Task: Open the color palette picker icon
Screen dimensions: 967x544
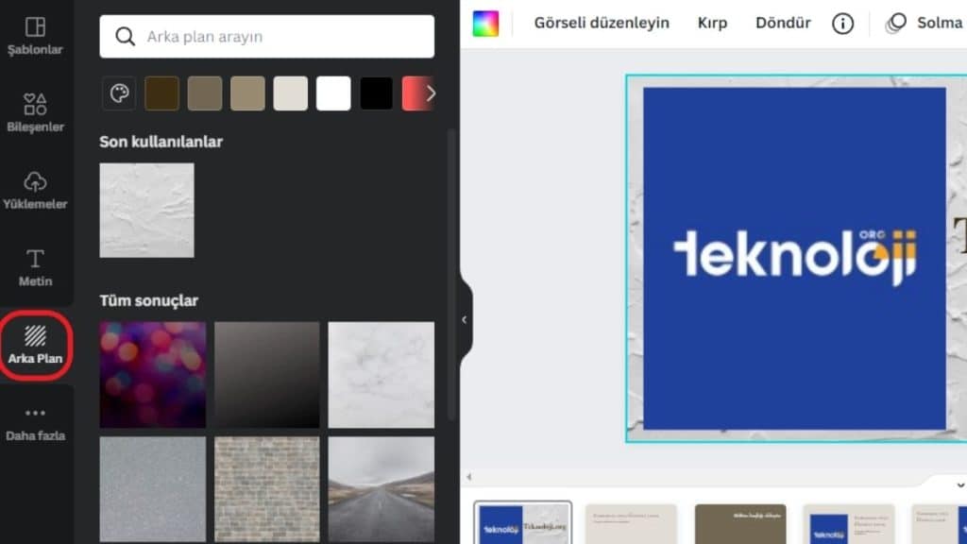Action: point(119,93)
